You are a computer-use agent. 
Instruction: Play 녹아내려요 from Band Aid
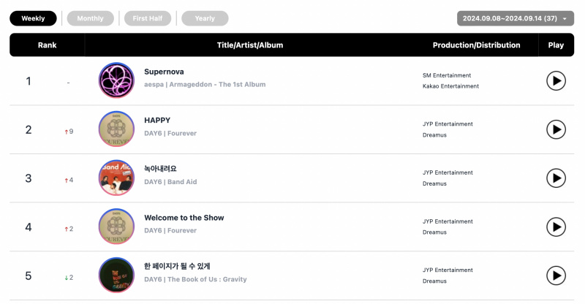click(x=556, y=178)
